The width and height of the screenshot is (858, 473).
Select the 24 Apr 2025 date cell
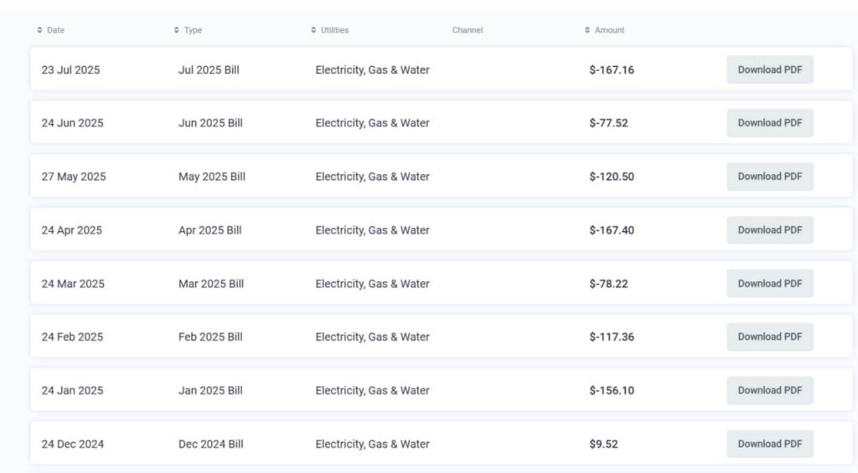tap(72, 230)
